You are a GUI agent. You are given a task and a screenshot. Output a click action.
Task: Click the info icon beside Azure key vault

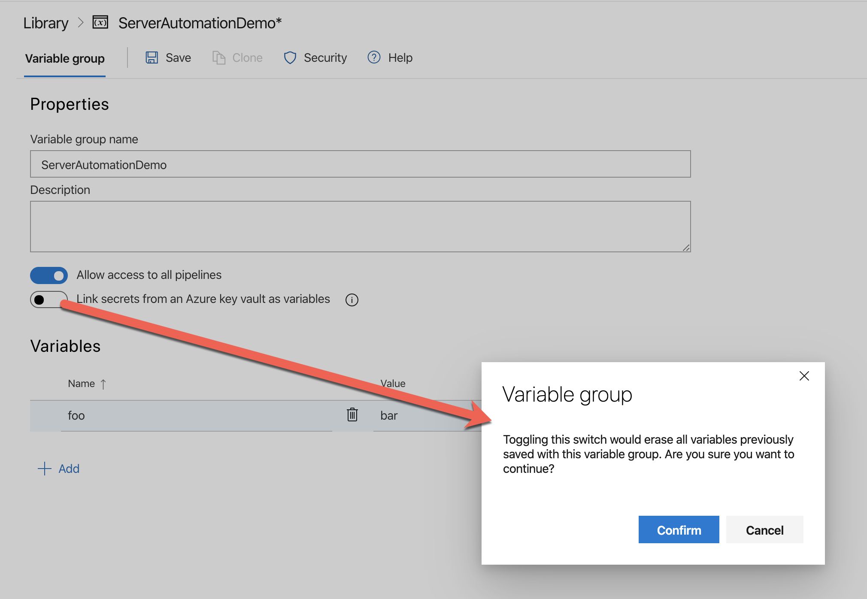click(x=352, y=299)
